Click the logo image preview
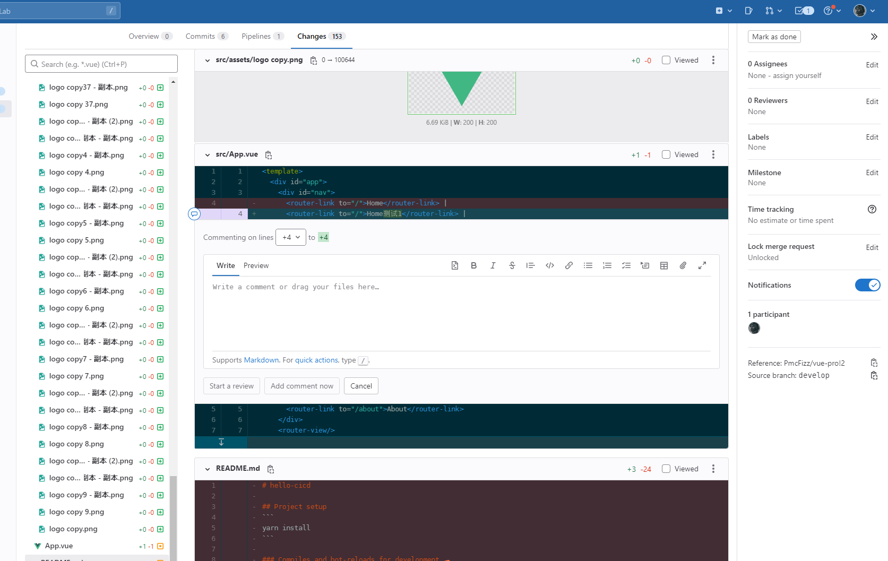 click(x=461, y=93)
